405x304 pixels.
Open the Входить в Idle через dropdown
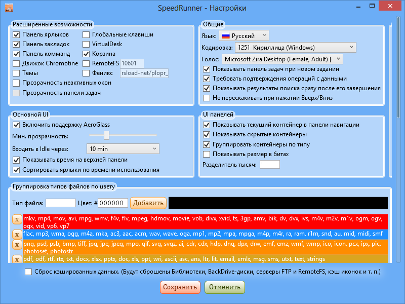123,149
